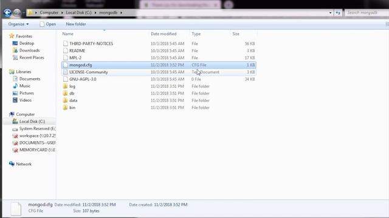Viewport: 389px width, 218px height.
Task: Click the THIRD-PARTY-NOTICES file name text
Action: pos(91,44)
